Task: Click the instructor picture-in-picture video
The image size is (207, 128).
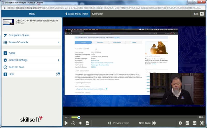Action: point(177,89)
